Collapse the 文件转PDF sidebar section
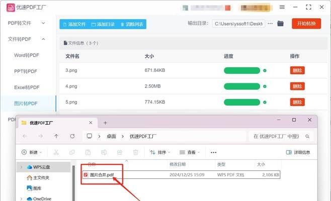 click(x=43, y=39)
